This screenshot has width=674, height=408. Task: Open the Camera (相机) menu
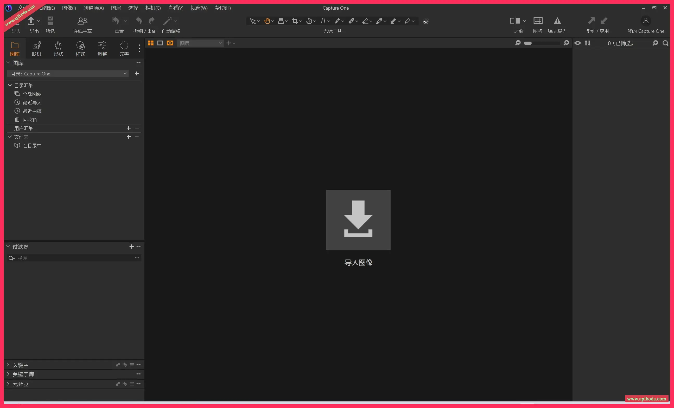click(x=153, y=8)
